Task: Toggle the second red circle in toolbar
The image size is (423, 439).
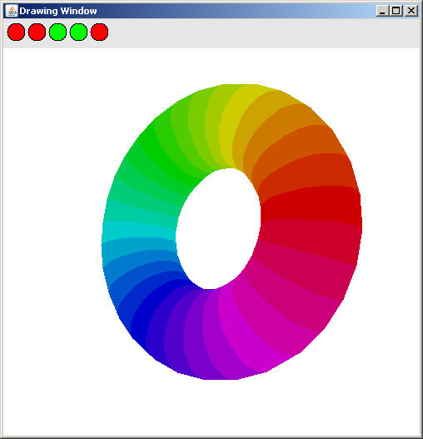Action: pyautogui.click(x=37, y=32)
